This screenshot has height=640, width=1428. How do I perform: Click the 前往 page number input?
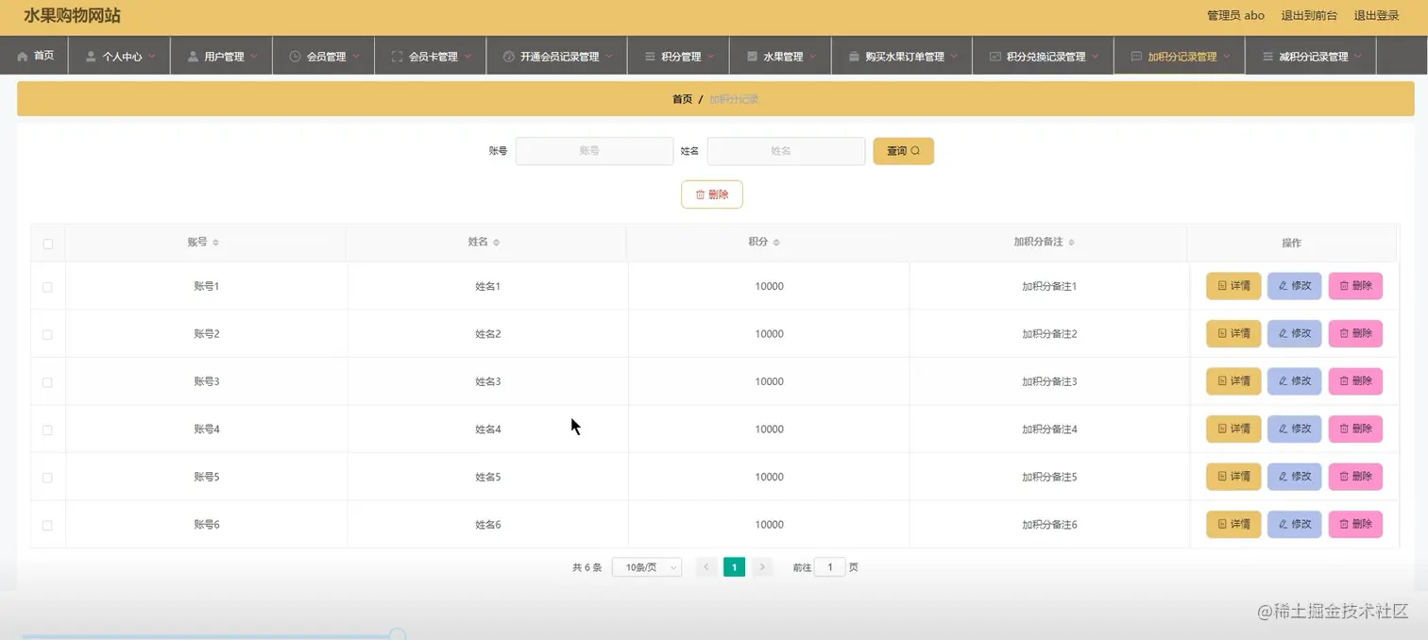click(x=829, y=567)
